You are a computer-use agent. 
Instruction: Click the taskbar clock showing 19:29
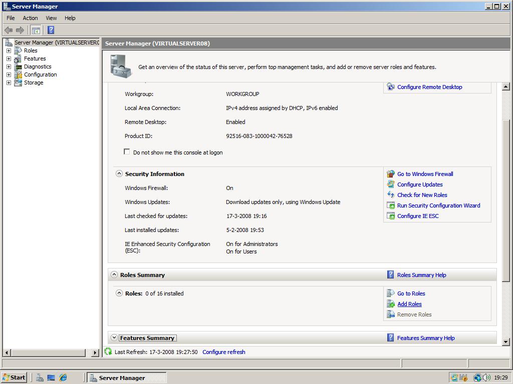coord(501,378)
